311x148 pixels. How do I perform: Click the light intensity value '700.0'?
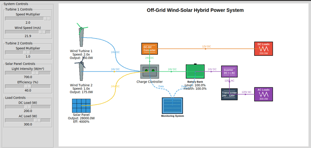click(x=28, y=77)
